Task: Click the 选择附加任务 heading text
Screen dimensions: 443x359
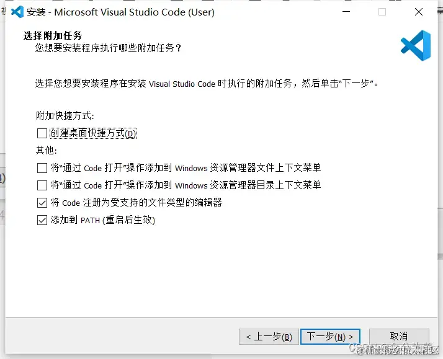Action: tap(53, 35)
